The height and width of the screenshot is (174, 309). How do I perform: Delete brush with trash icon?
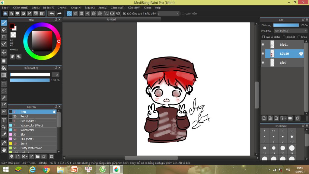coord(52,156)
